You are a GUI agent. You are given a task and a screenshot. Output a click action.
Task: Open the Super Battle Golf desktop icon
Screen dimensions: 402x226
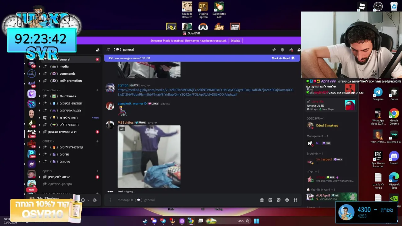219,10
